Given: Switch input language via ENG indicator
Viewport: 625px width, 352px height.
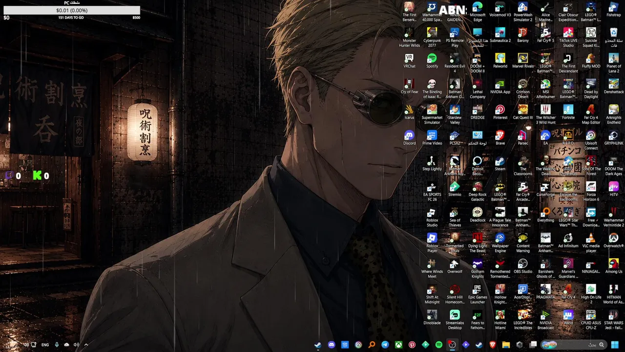Looking at the screenshot, I should coord(45,345).
